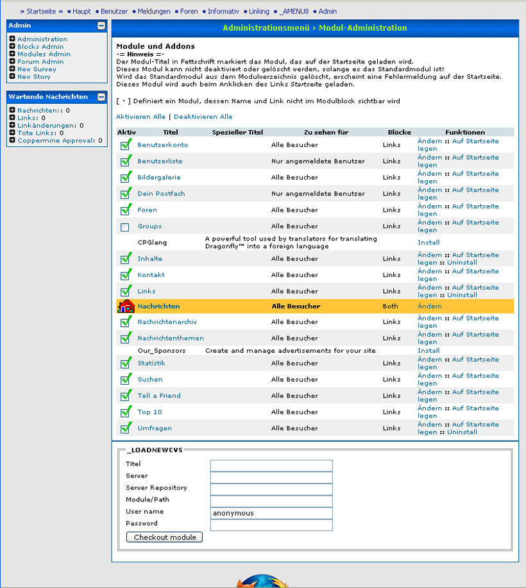Screen dimensions: 526x588
Task: Open the _AMENU8 menu item
Action: pos(294,12)
